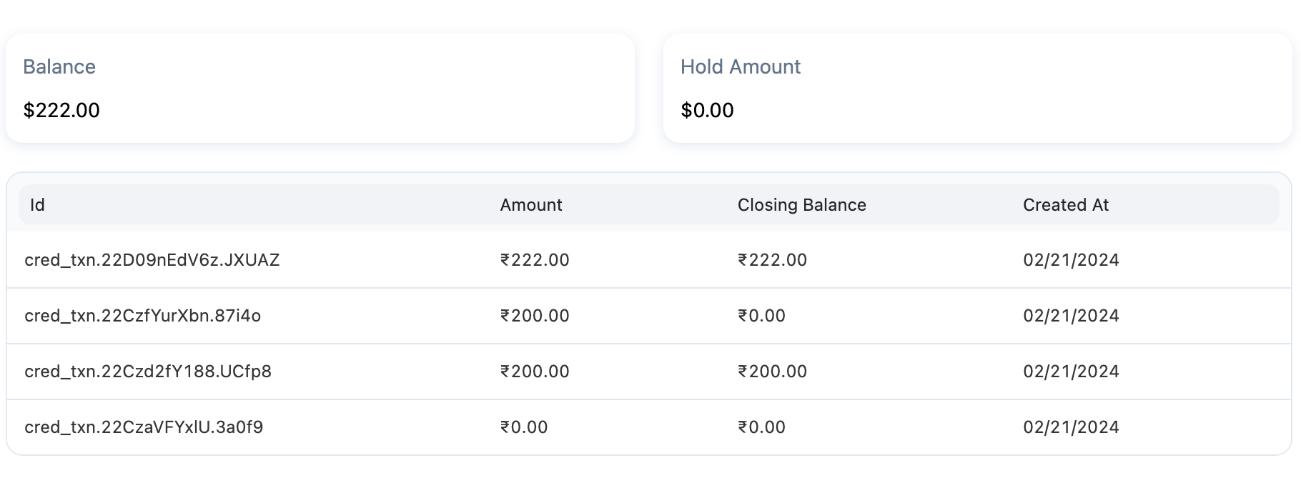Click ₹200.00 closing balance in third row
Screen dimensions: 1301x493
772,372
